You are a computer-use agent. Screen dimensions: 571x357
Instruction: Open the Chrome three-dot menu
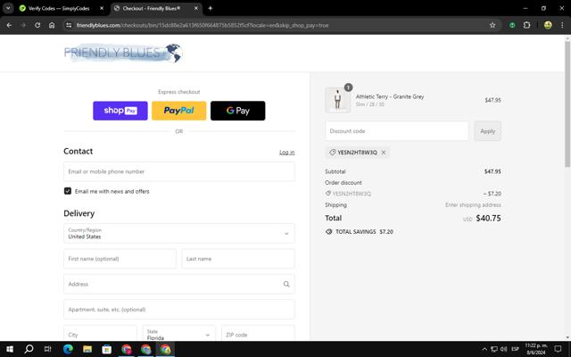(562, 25)
